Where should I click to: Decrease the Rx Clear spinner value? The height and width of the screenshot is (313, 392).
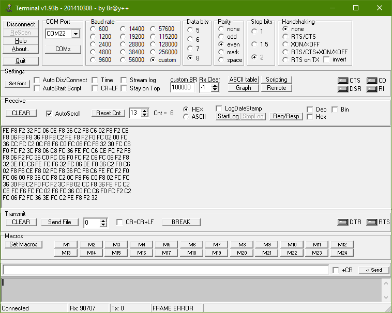[215, 89]
